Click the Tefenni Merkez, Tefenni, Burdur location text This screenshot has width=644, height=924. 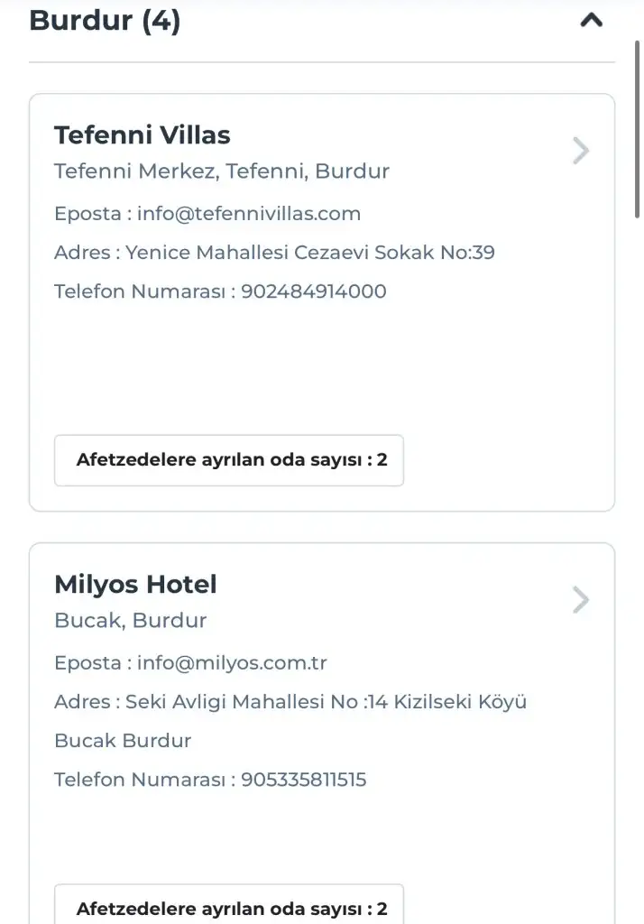tap(222, 171)
